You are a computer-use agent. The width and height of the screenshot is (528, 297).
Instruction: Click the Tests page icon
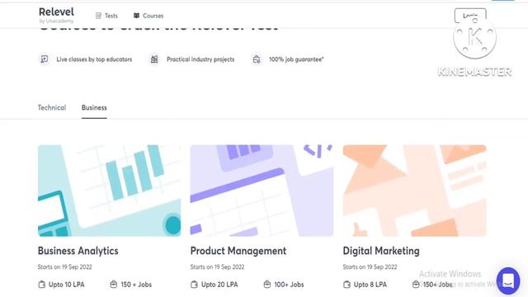pyautogui.click(x=98, y=16)
